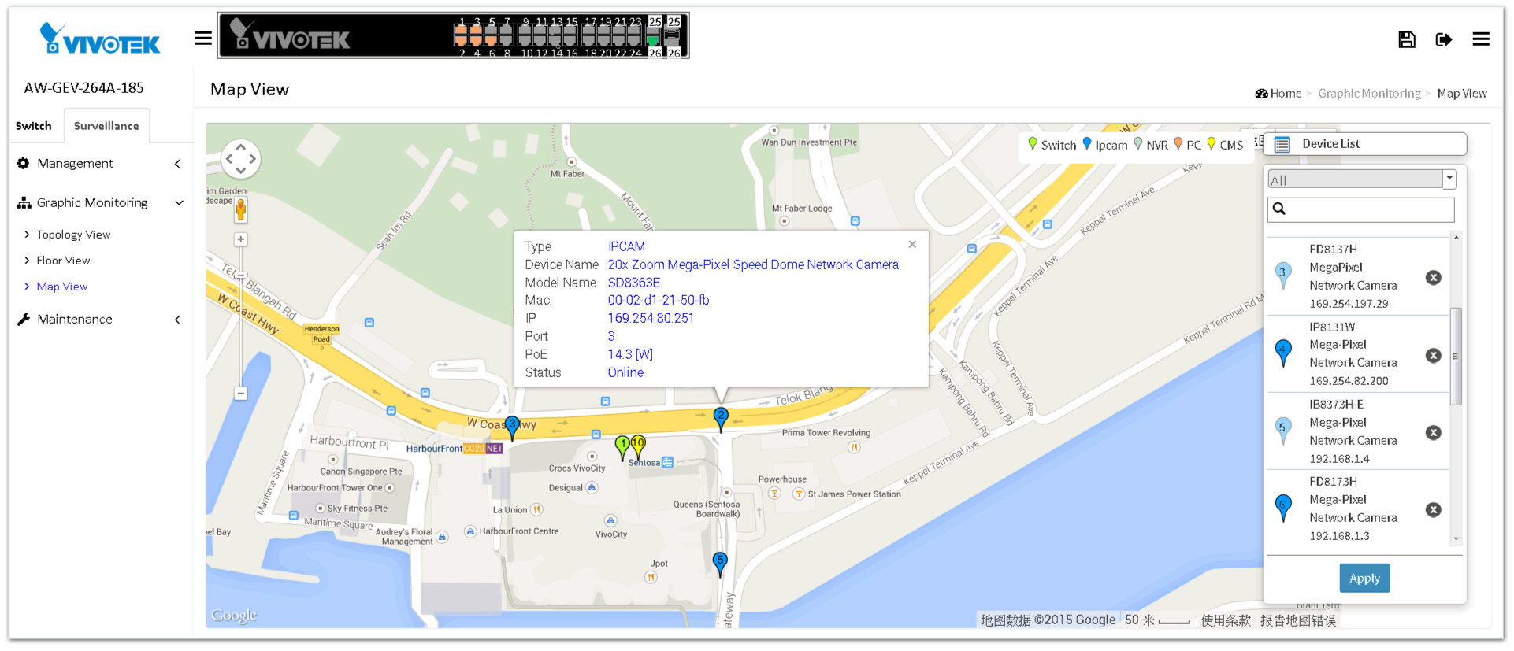Screen dimensions: 1514x651
Task: Click pin icon 4 beside IP8131W
Action: tap(1283, 353)
